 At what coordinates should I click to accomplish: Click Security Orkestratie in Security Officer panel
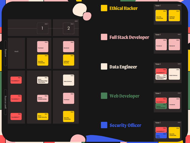(x=174, y=133)
